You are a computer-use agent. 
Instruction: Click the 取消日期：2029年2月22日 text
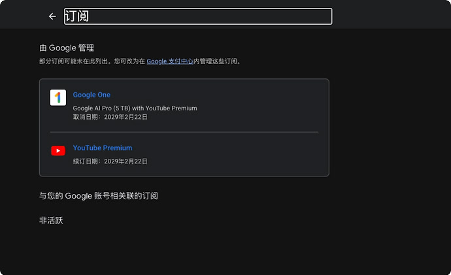110,117
